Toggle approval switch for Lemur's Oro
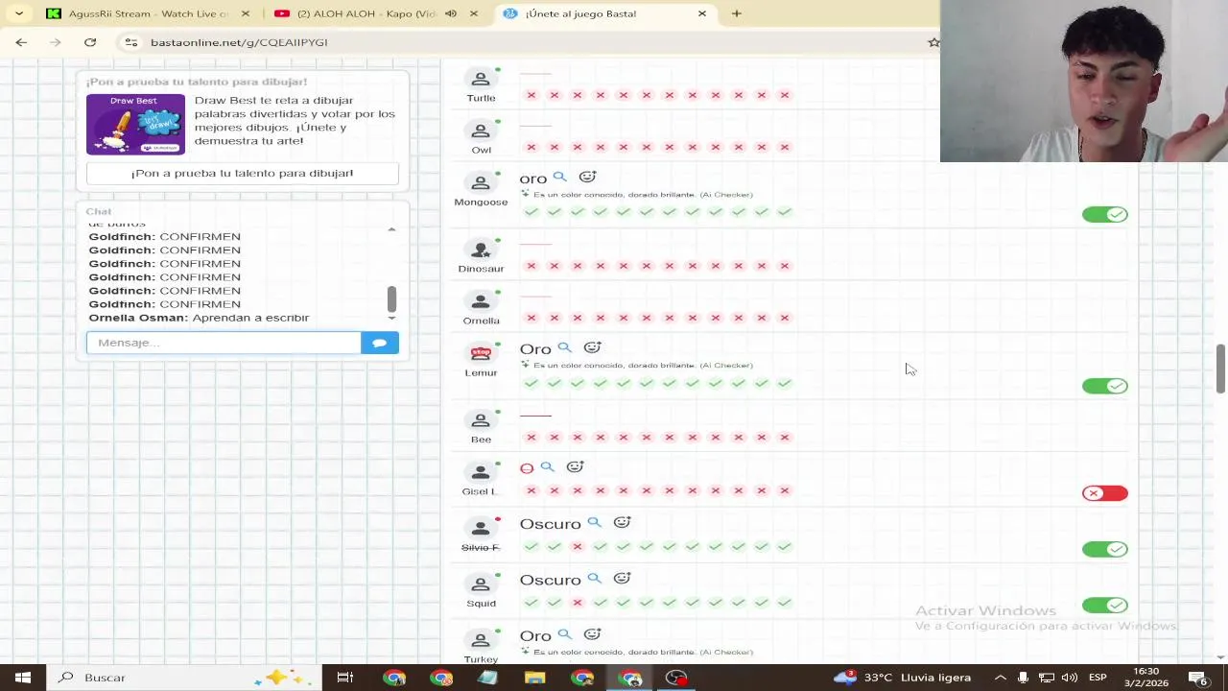 (1105, 386)
